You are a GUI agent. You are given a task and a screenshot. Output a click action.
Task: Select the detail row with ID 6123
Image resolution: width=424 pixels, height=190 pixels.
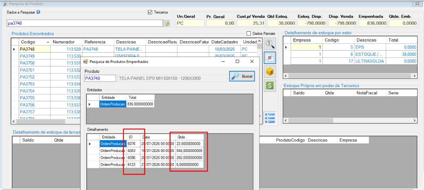(145, 165)
